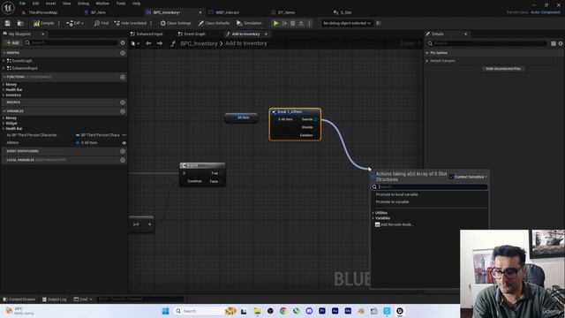Switch to the Event Graph tab
Screen dimensions: 565x318
point(192,34)
